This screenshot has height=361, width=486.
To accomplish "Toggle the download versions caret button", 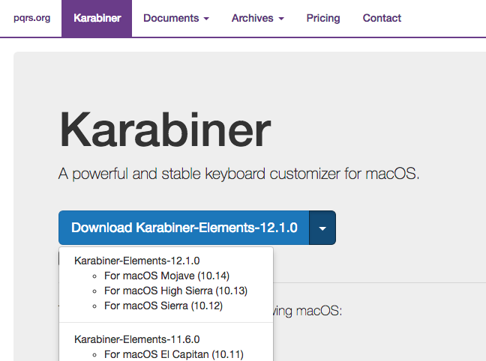I will tap(322, 228).
